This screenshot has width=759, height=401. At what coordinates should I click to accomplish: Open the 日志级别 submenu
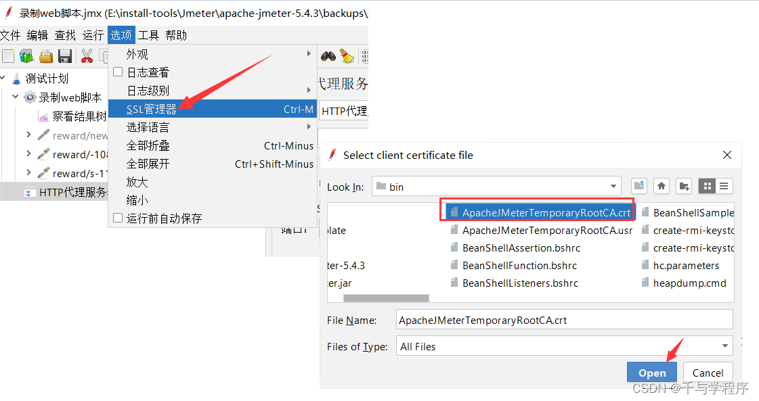click(213, 91)
